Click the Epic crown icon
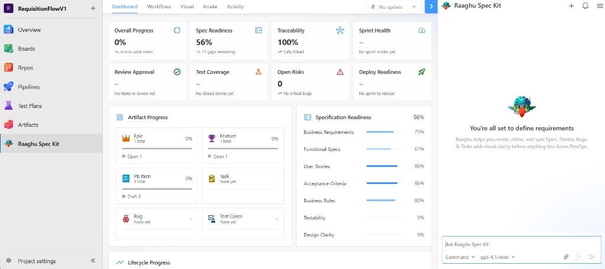The image size is (605, 269). [x=126, y=138]
